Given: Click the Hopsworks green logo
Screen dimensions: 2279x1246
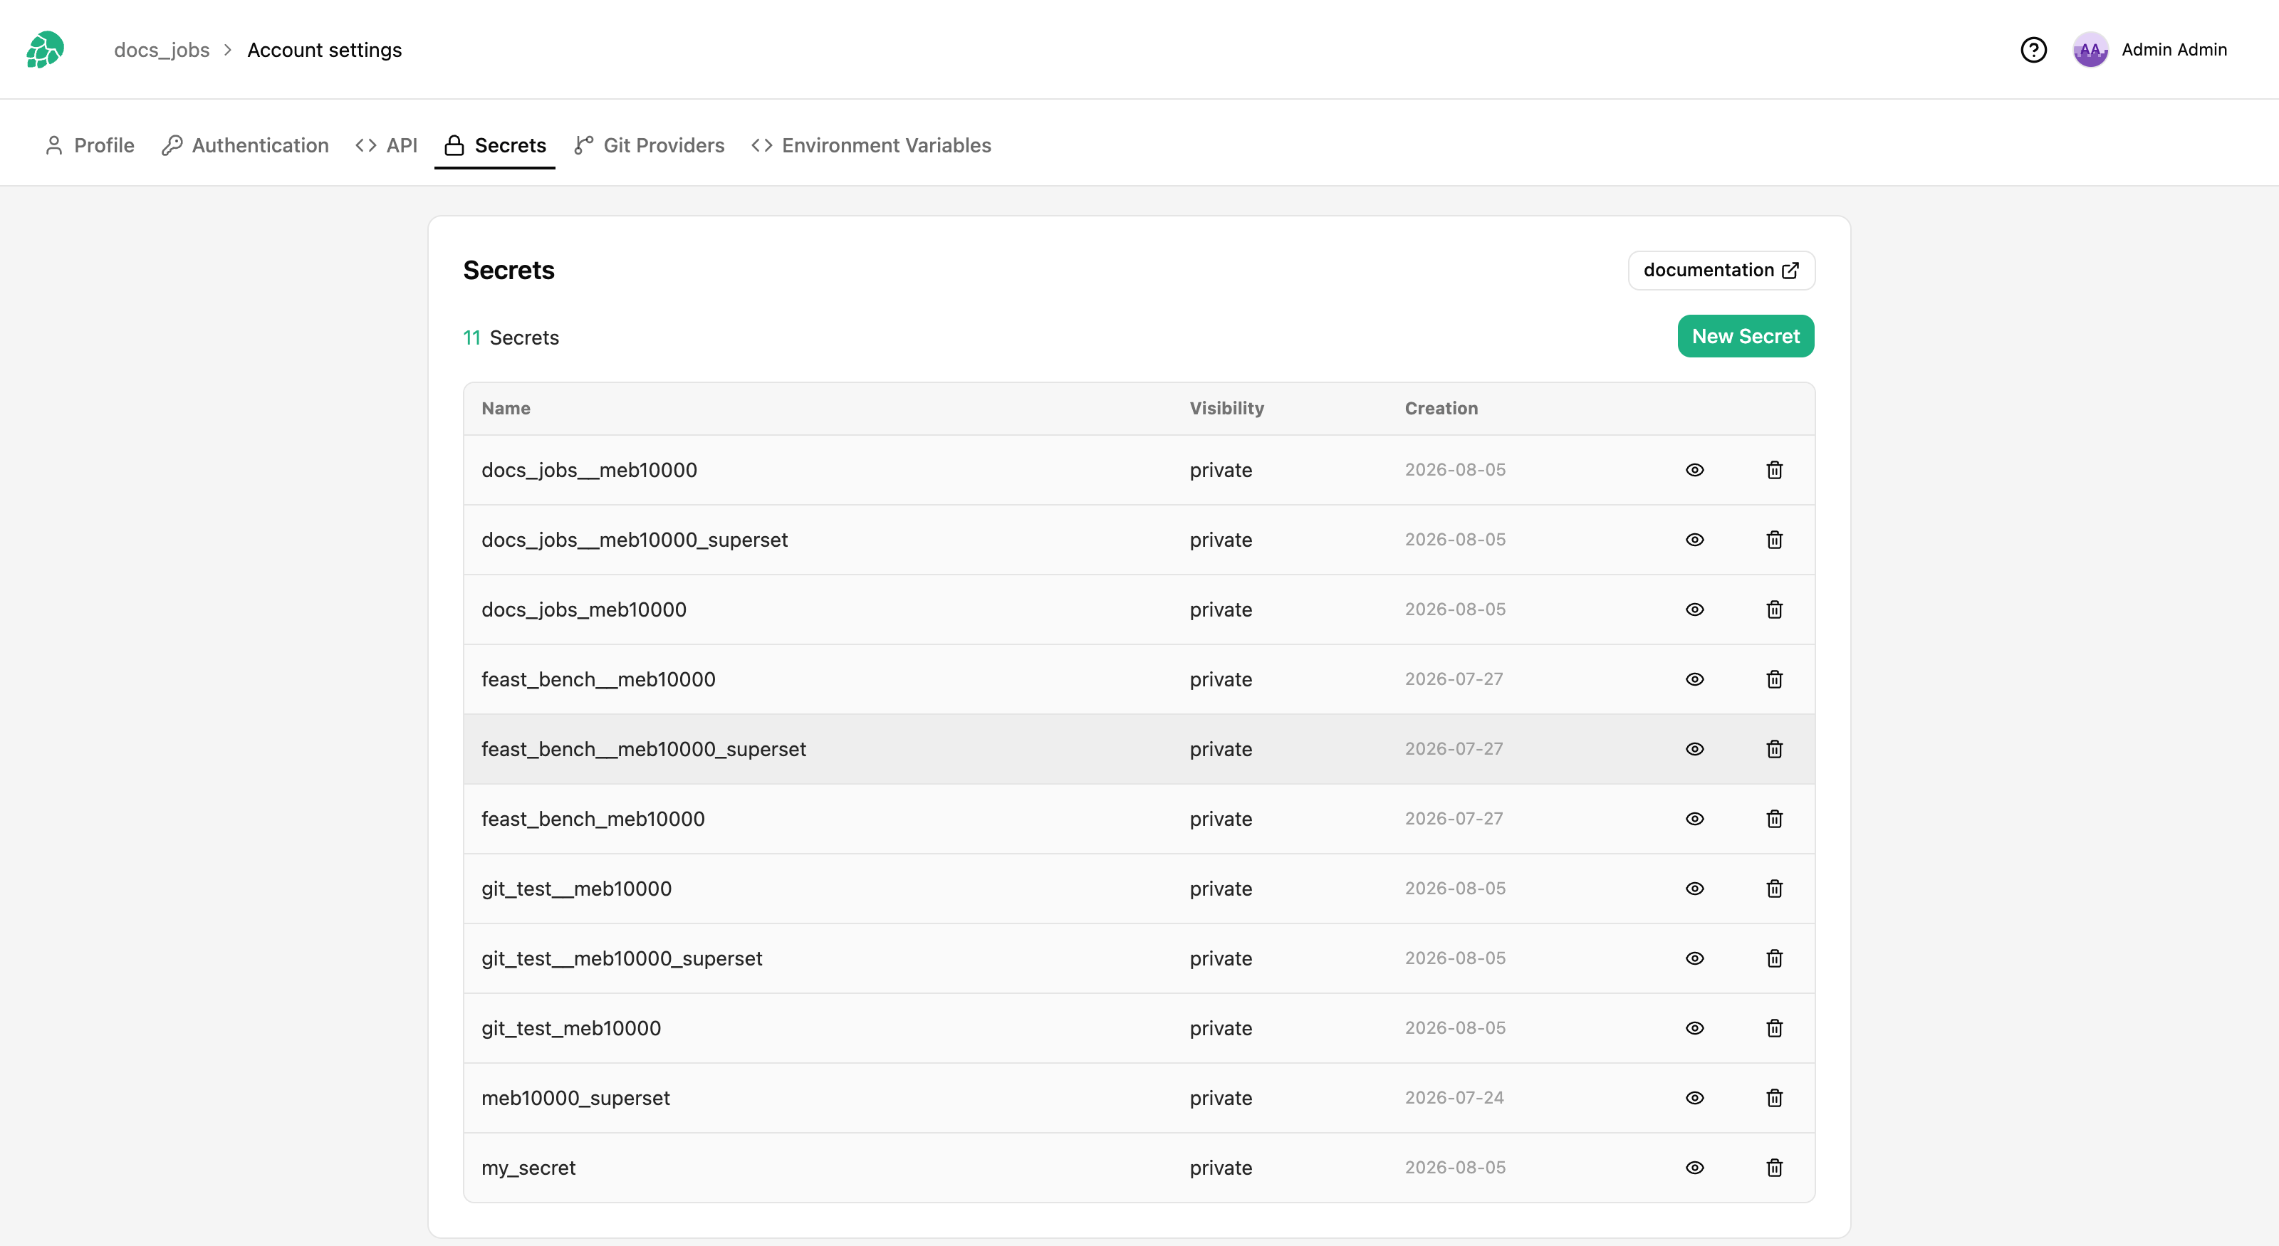Looking at the screenshot, I should (x=45, y=50).
